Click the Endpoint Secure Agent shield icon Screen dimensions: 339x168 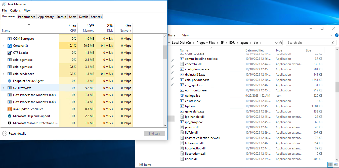coord(10,81)
